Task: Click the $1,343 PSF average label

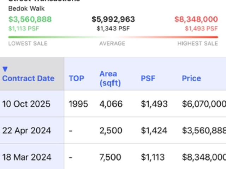Action: 113,29
